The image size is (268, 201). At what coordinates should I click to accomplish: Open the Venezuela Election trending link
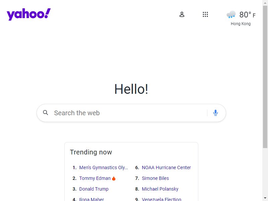pos(161,199)
